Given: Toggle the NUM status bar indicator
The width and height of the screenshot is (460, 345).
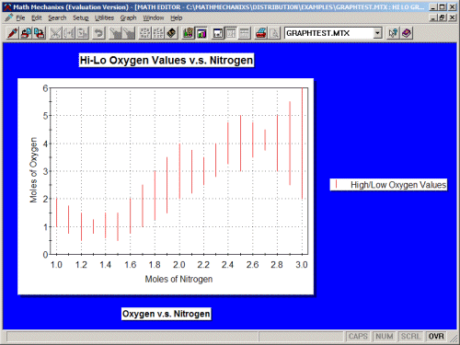Looking at the screenshot, I should click(x=385, y=337).
